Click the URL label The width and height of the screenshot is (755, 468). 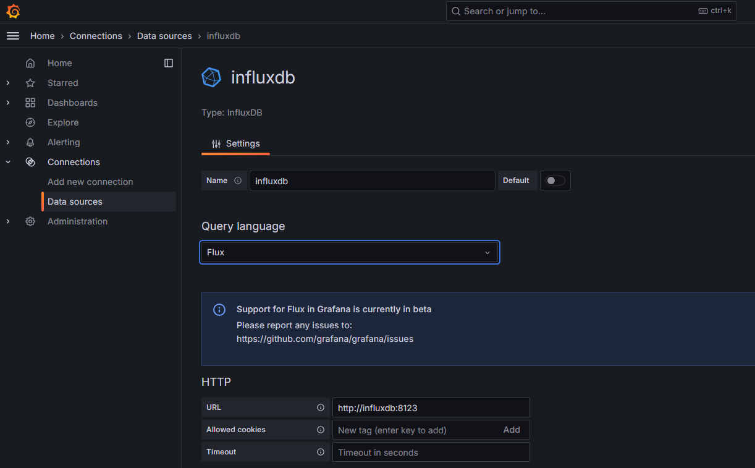click(214, 407)
